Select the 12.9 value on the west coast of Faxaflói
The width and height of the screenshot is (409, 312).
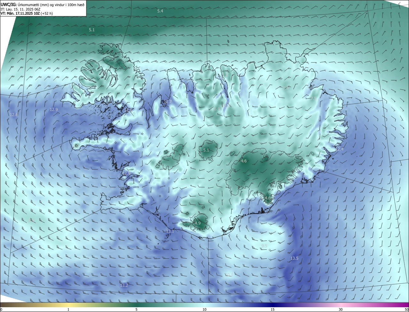126,174
